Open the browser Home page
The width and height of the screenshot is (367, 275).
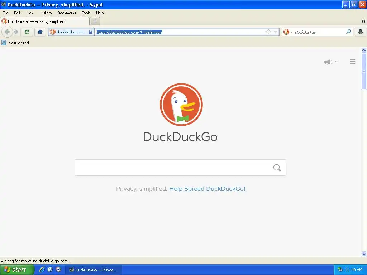(x=40, y=32)
